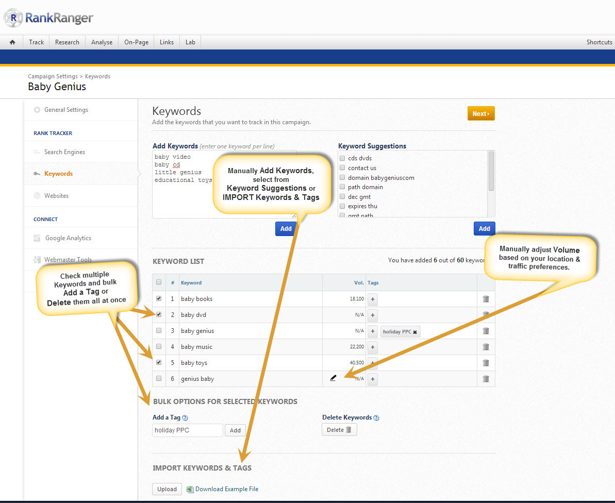Screen dimensions: 615x503
Task: Open the On-Page menu
Action: pyautogui.click(x=136, y=42)
